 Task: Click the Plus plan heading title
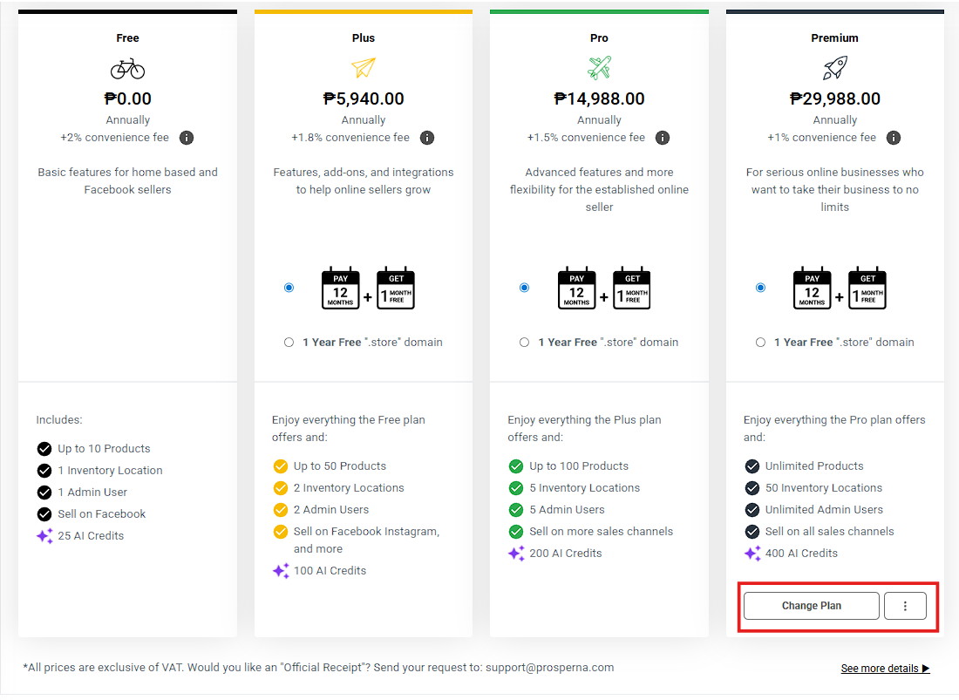[364, 38]
